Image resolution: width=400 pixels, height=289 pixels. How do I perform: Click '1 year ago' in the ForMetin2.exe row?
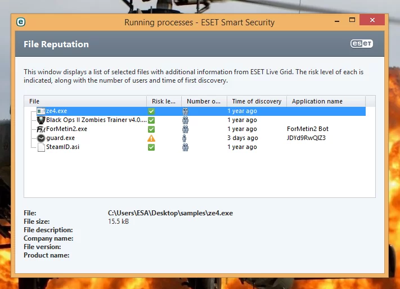click(x=242, y=129)
